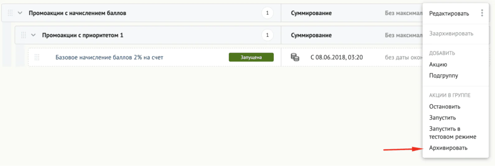Click Архивировать at the menu bottom

click(x=448, y=148)
